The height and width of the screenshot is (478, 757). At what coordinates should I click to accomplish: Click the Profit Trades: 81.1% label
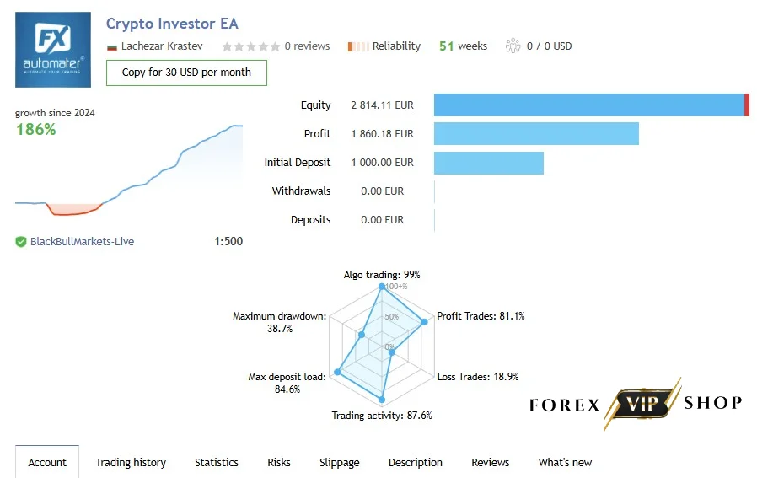(x=481, y=316)
